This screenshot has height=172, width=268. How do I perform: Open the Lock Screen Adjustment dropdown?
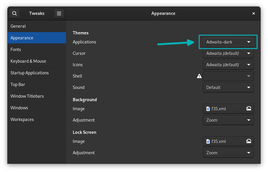pyautogui.click(x=228, y=152)
